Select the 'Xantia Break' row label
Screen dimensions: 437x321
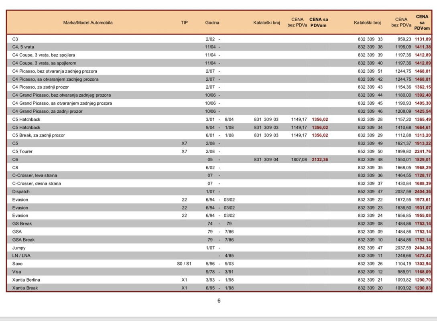pos(25,288)
